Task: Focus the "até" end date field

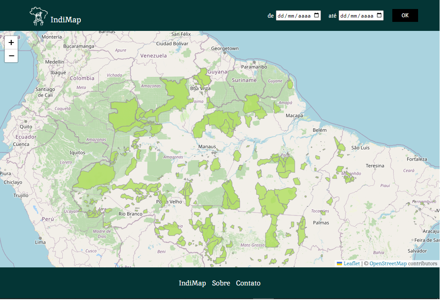Action: point(361,15)
